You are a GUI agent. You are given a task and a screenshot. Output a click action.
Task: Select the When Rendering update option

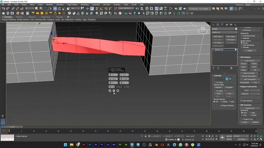pyautogui.click(x=242, y=45)
